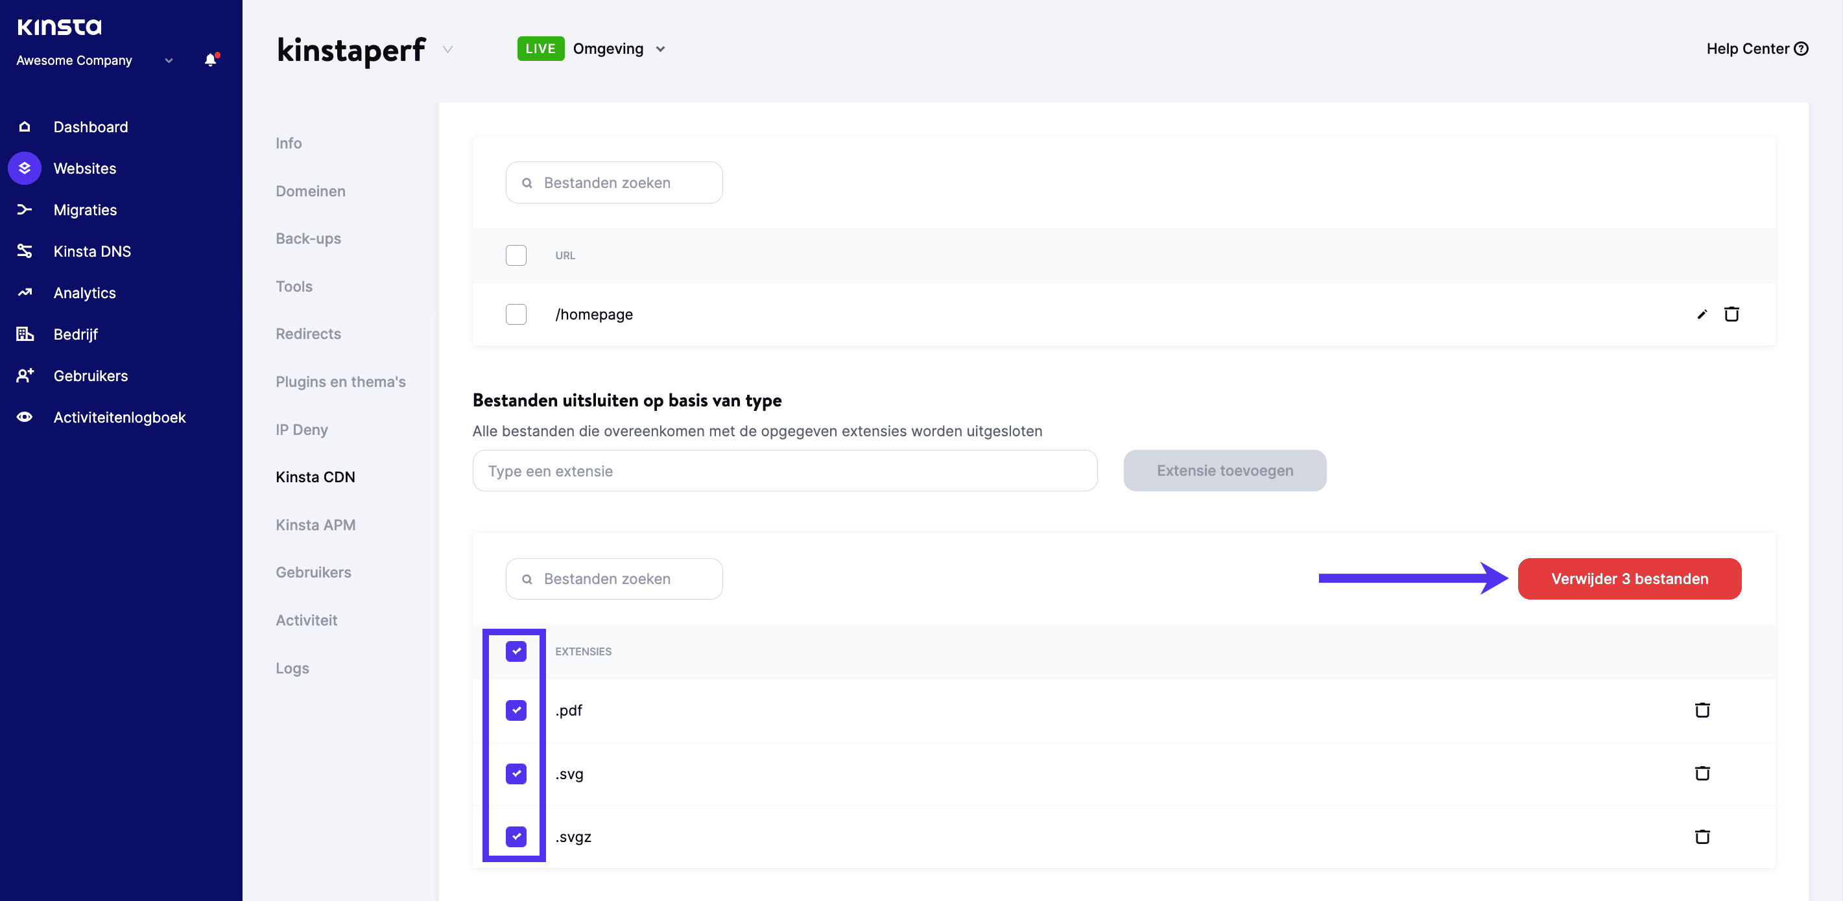Click the Help Center question mark icon
Image resolution: width=1843 pixels, height=901 pixels.
[x=1801, y=49]
